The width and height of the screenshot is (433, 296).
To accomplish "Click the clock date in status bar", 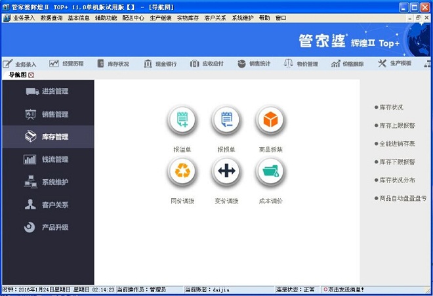I will click(58, 289).
